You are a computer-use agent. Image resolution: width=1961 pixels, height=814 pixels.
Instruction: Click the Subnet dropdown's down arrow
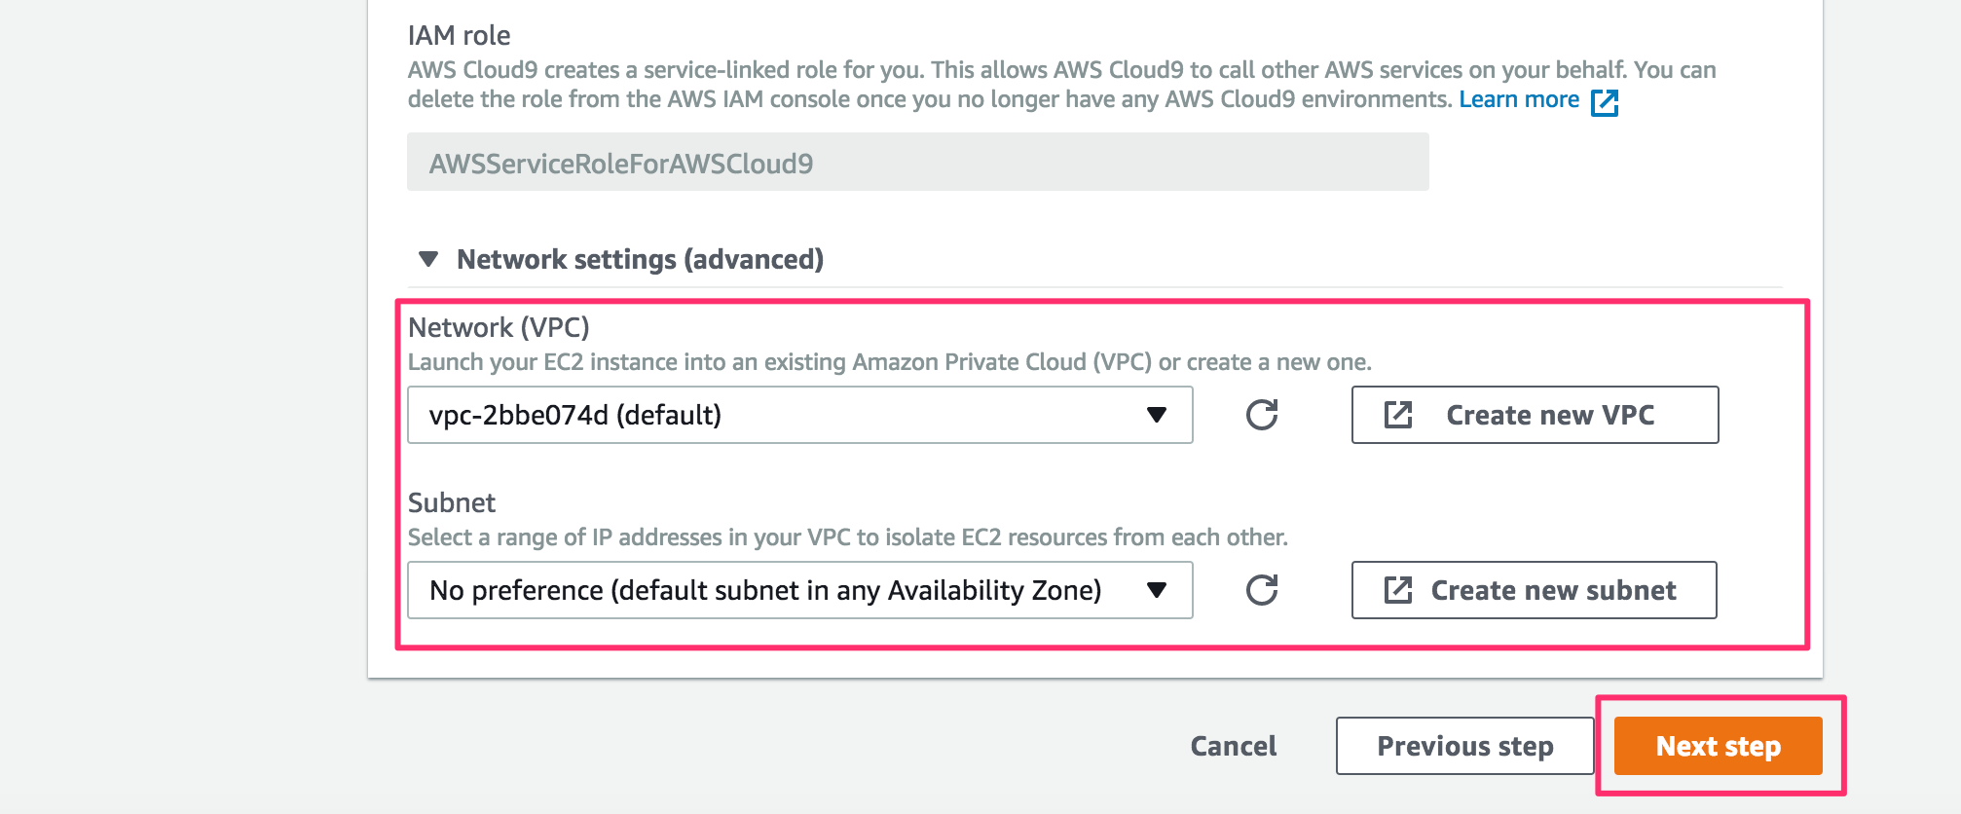(x=1157, y=590)
